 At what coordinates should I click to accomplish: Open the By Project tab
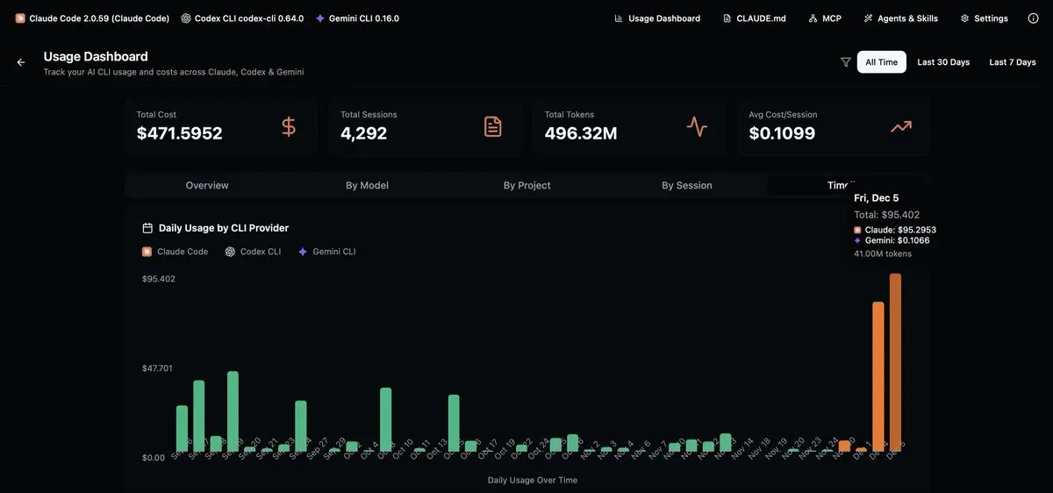pyautogui.click(x=527, y=185)
